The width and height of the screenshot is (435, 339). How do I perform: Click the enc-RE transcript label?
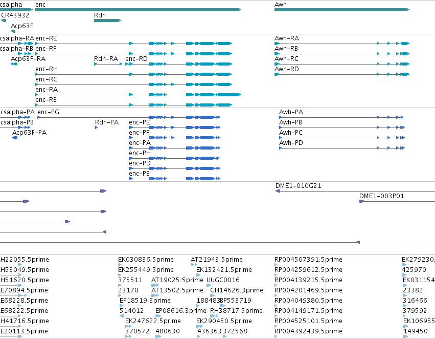(46, 38)
